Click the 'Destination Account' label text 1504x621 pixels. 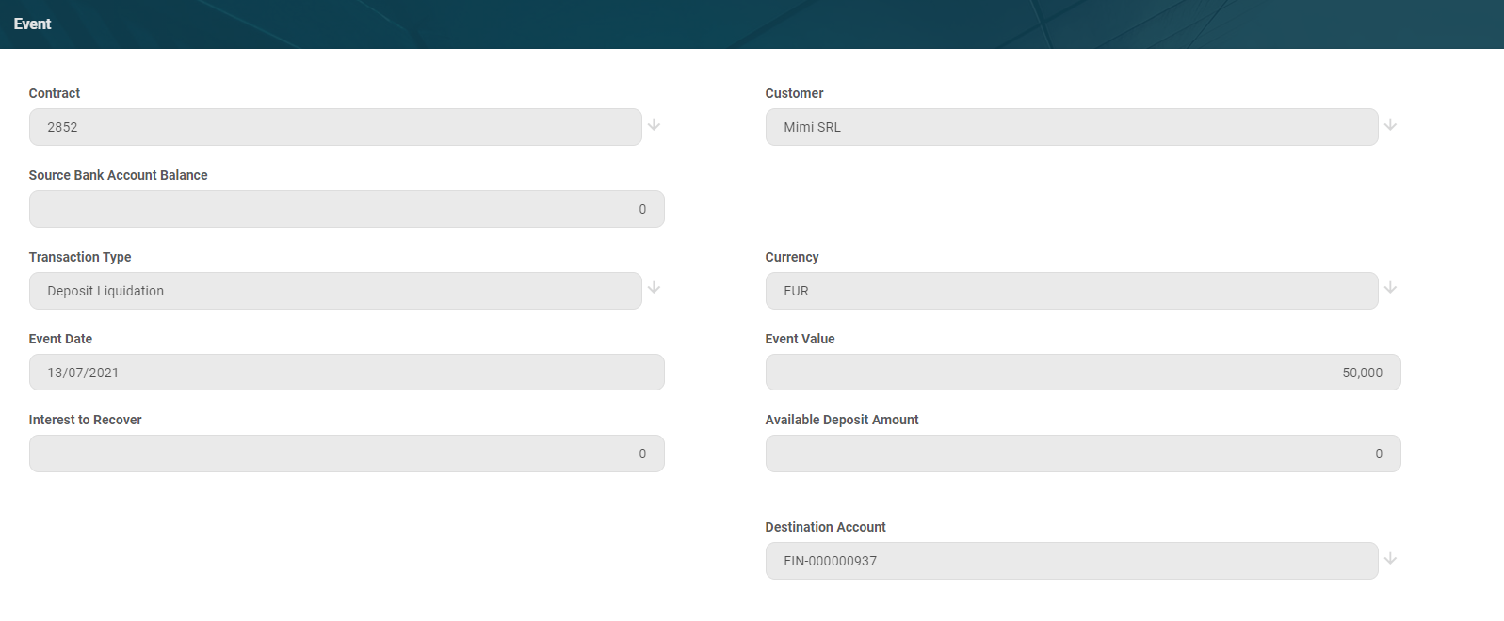[825, 527]
